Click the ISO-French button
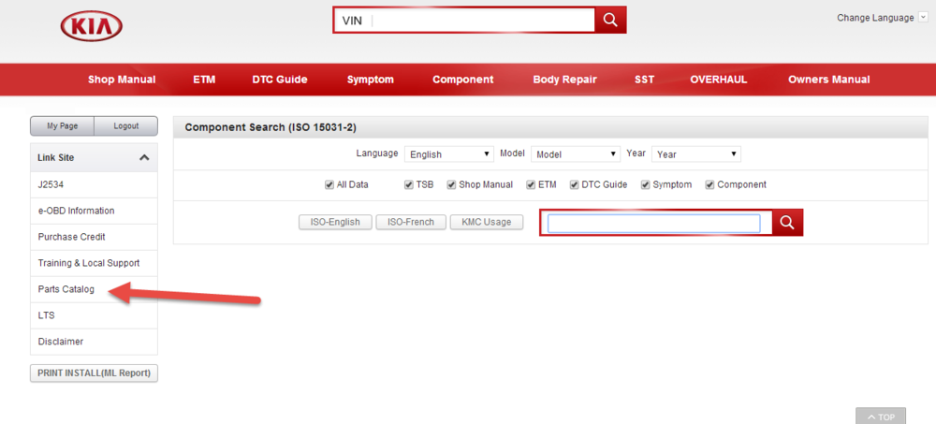 [x=411, y=222]
